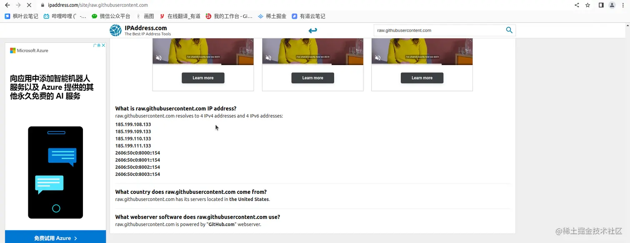Open the 画图 bookmark
The height and width of the screenshot is (243, 630).
(145, 16)
